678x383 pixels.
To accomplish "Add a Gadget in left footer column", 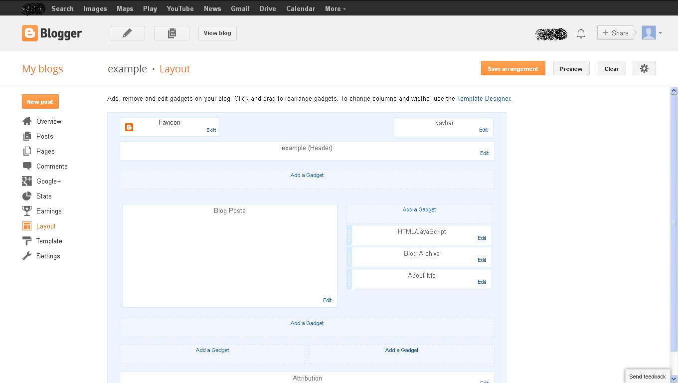I will [212, 350].
